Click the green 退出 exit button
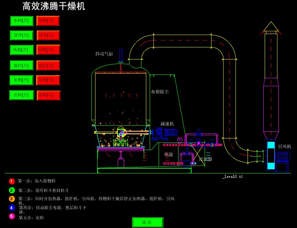This screenshot has width=297, height=228. pyautogui.click(x=148, y=222)
